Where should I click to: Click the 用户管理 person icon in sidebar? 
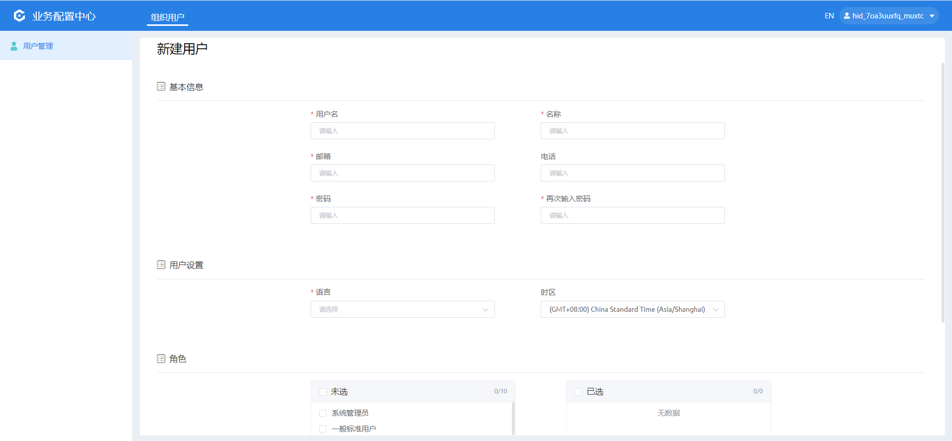14,46
